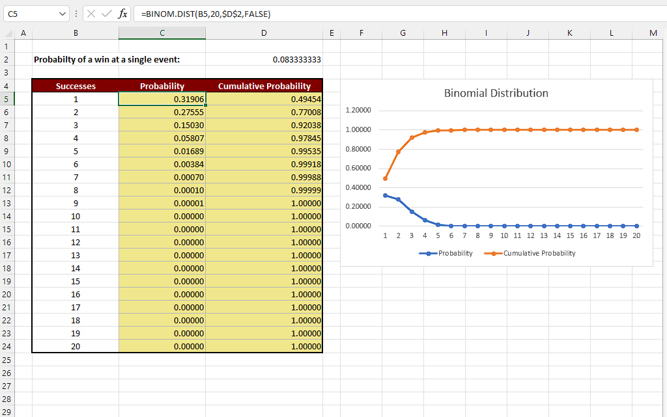The image size is (667, 417).
Task: Confirm the entry with the checkmark icon
Action: click(x=106, y=14)
